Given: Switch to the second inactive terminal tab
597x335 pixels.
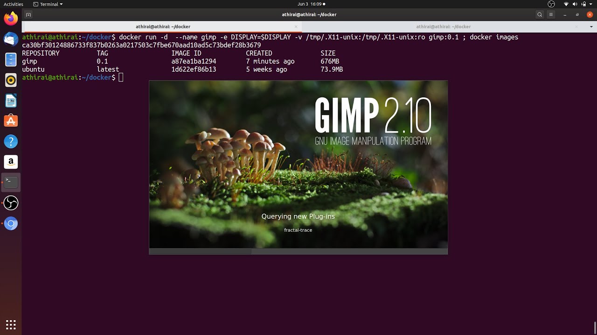Looking at the screenshot, I should [443, 27].
